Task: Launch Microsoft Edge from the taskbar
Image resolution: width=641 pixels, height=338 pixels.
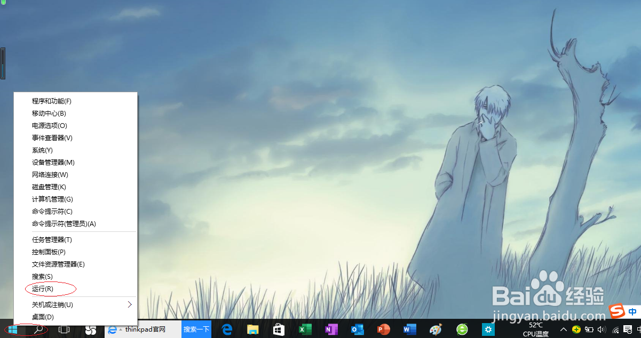Action: pyautogui.click(x=227, y=329)
